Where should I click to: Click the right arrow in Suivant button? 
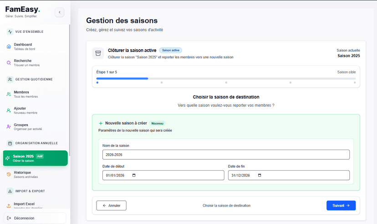348,205
